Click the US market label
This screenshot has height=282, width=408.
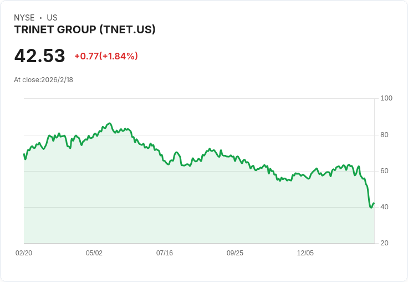52,18
